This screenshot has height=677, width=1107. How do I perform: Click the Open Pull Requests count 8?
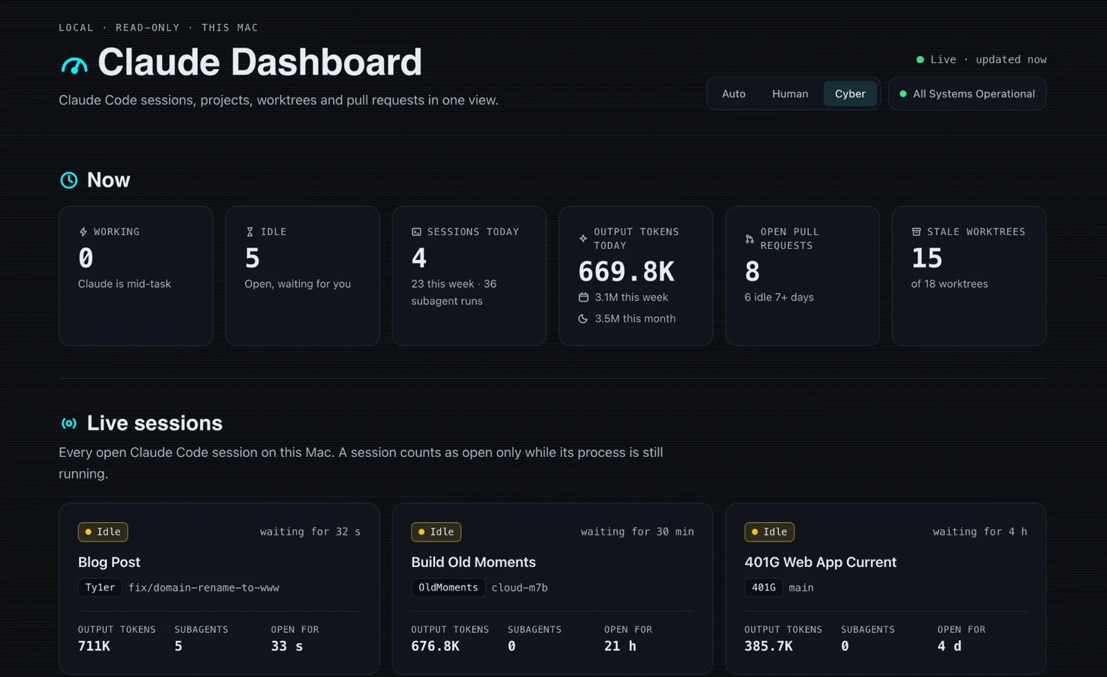(752, 272)
